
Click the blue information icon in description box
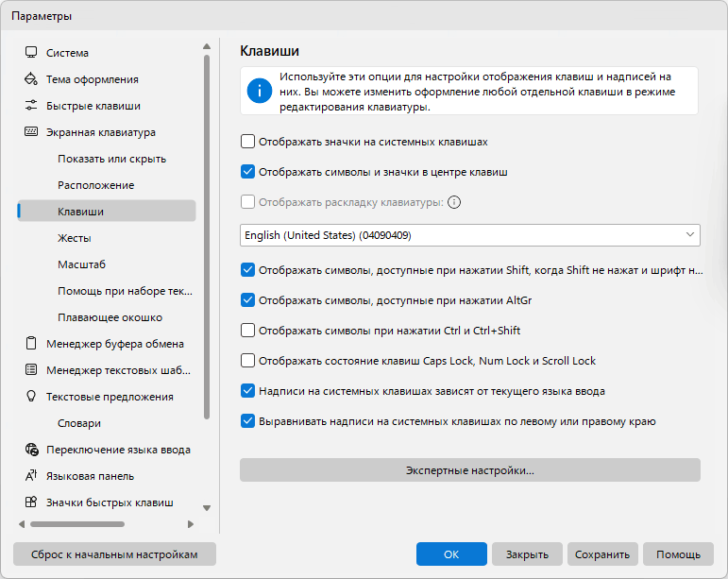pos(260,91)
